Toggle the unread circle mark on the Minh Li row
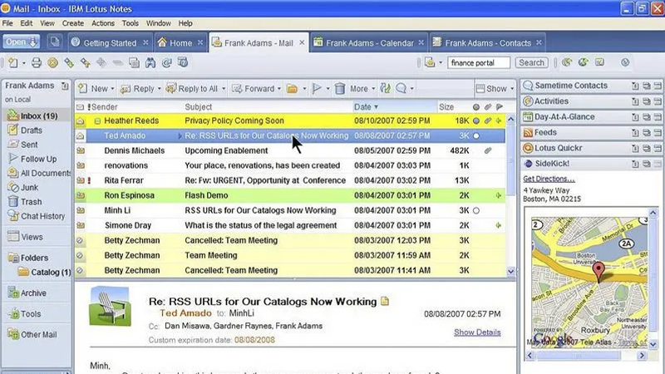The width and height of the screenshot is (665, 374). point(475,210)
